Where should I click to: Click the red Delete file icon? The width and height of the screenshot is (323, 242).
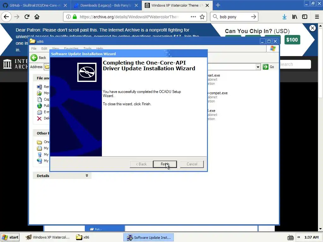(39, 118)
